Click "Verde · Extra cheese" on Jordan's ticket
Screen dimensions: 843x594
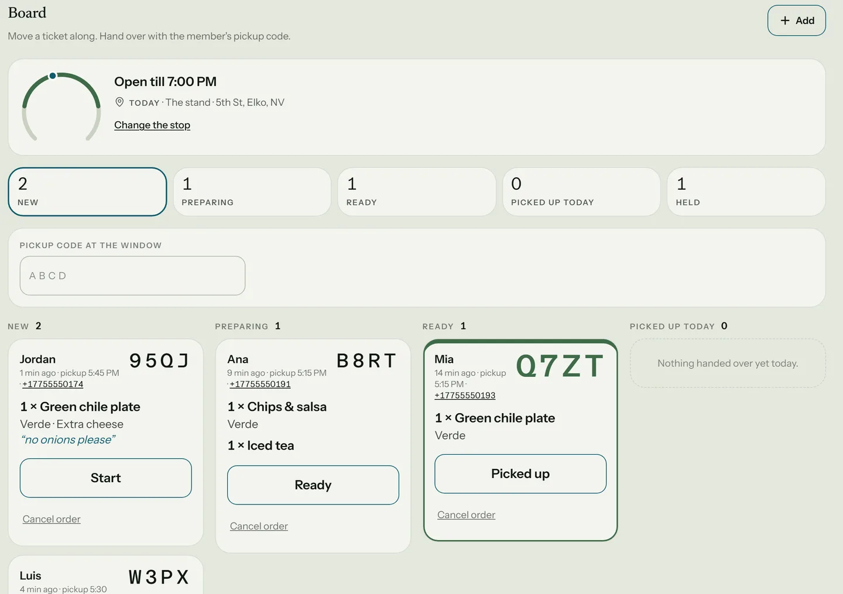click(x=71, y=424)
